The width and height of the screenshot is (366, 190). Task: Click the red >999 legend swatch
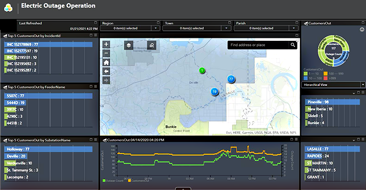[326, 78]
